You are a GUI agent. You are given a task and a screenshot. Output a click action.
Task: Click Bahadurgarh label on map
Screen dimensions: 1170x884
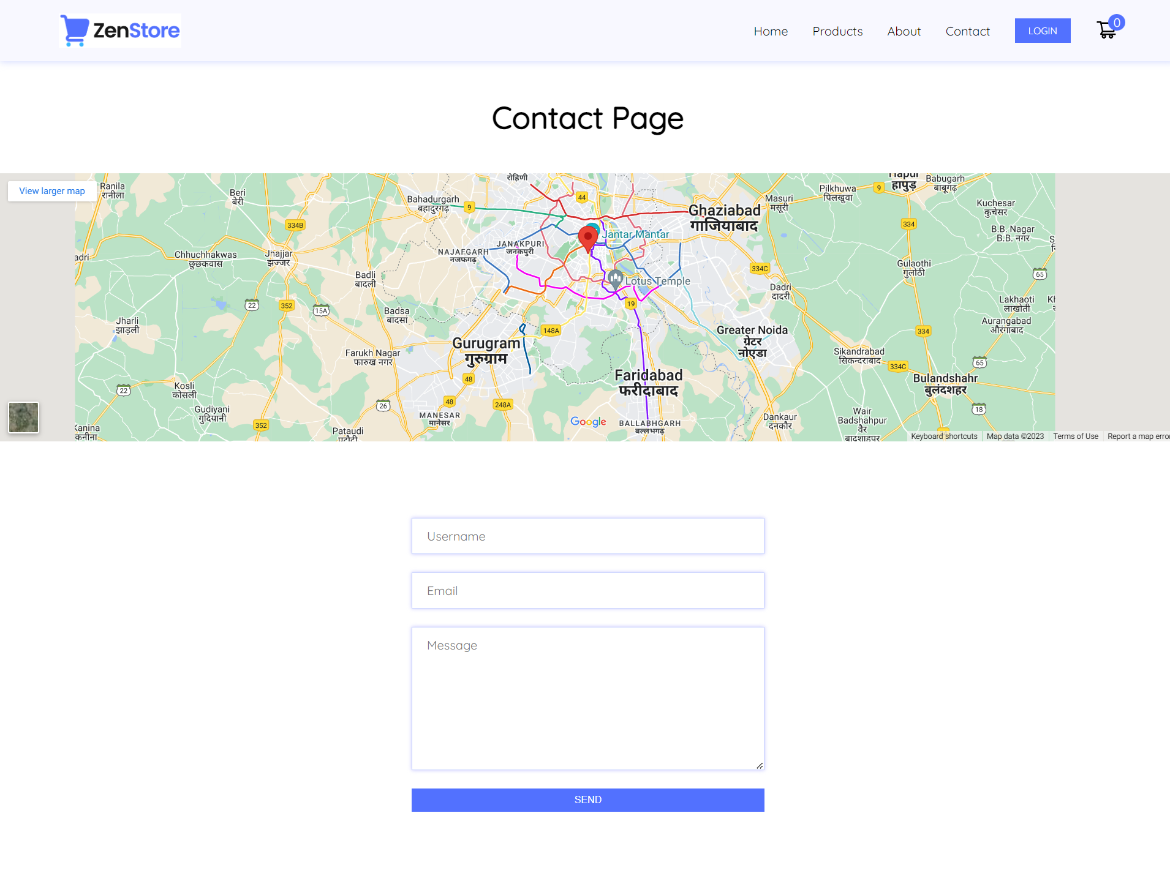(433, 203)
